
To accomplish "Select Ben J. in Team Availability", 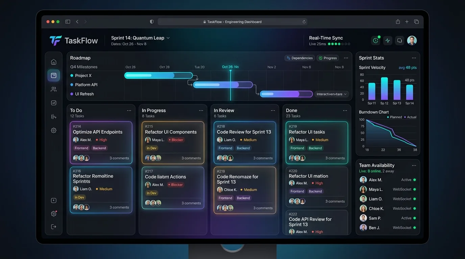I will (x=388, y=228).
